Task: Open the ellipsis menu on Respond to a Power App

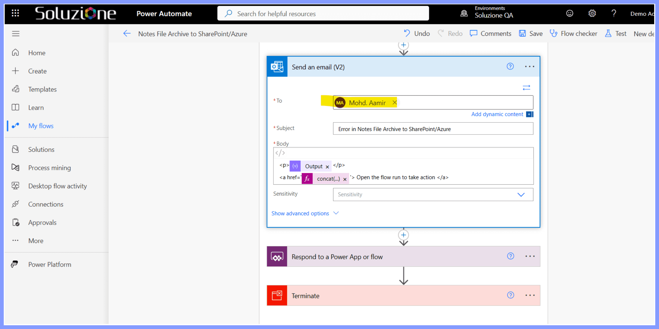Action: 529,256
